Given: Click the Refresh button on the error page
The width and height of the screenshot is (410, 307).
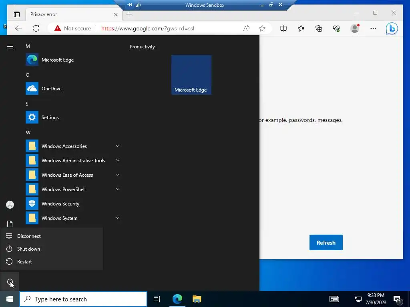Looking at the screenshot, I should tap(326, 243).
